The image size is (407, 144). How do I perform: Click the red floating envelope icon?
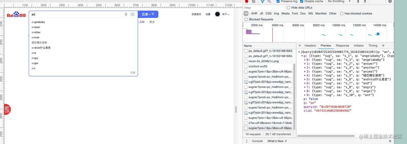[x=7, y=109]
